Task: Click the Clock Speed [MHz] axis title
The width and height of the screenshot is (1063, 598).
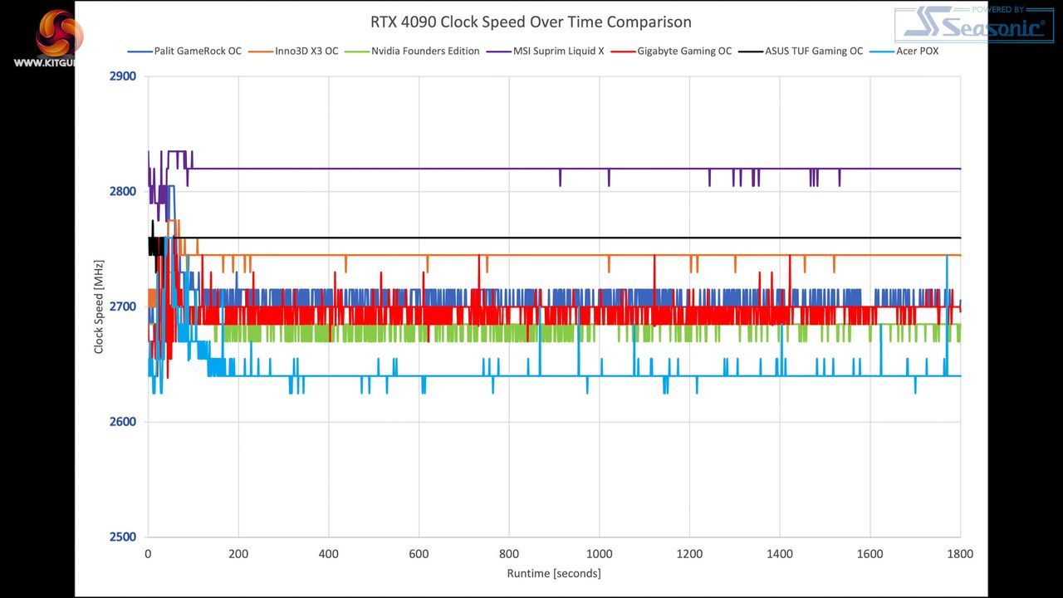Action: click(99, 306)
